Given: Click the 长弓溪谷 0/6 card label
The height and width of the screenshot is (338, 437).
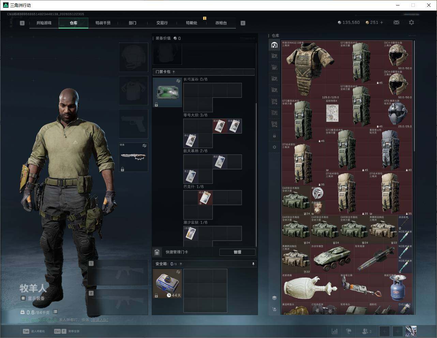Looking at the screenshot, I should (195, 79).
